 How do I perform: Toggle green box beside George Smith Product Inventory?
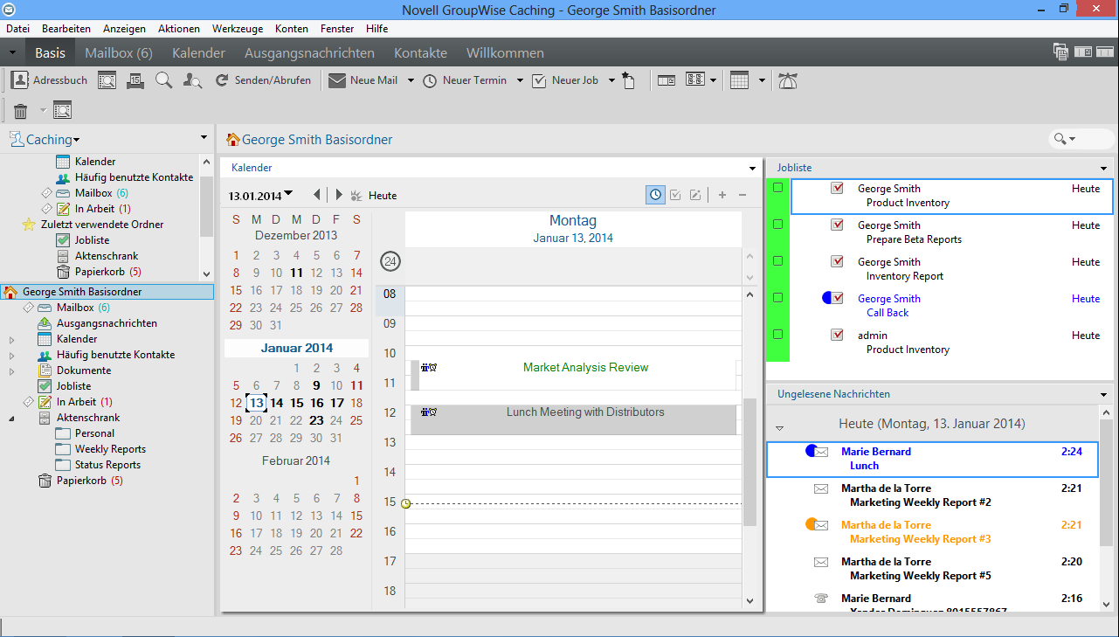777,188
